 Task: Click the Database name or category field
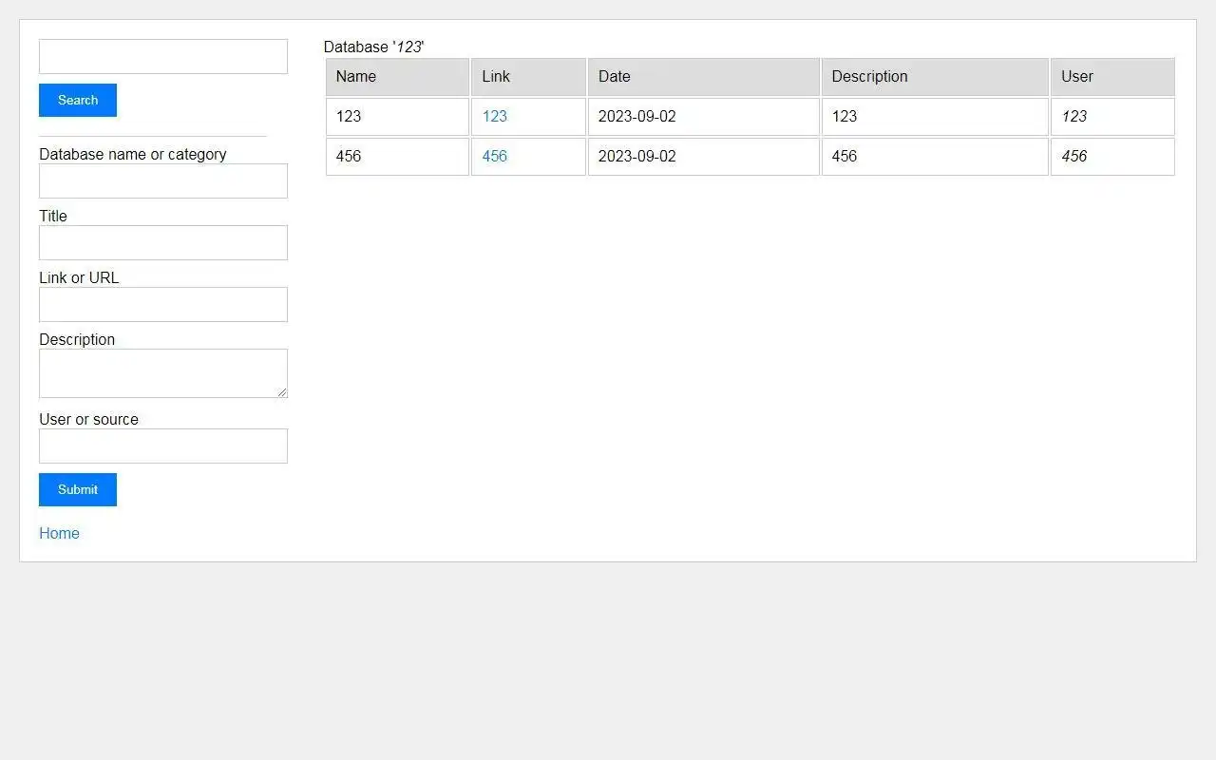[163, 180]
